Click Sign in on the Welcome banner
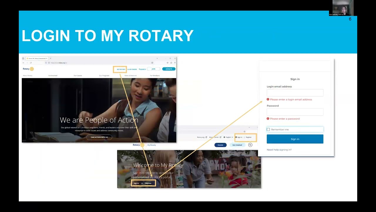This screenshot has height=212, width=376. click(x=136, y=183)
